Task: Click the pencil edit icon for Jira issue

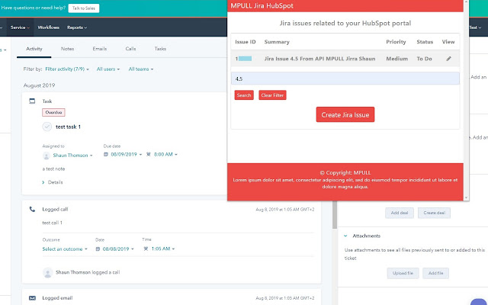Action: (x=448, y=59)
